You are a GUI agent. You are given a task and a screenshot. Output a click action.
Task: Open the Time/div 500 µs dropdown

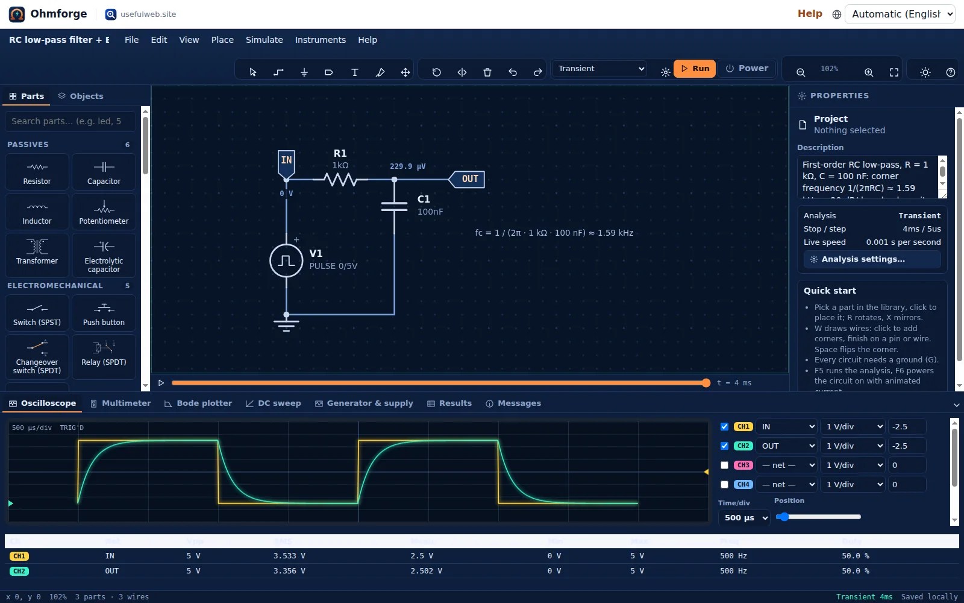745,517
